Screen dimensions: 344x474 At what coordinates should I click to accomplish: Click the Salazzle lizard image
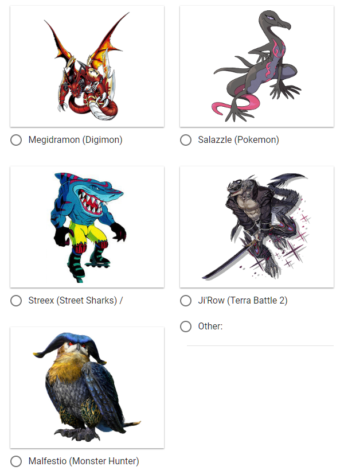tap(257, 66)
